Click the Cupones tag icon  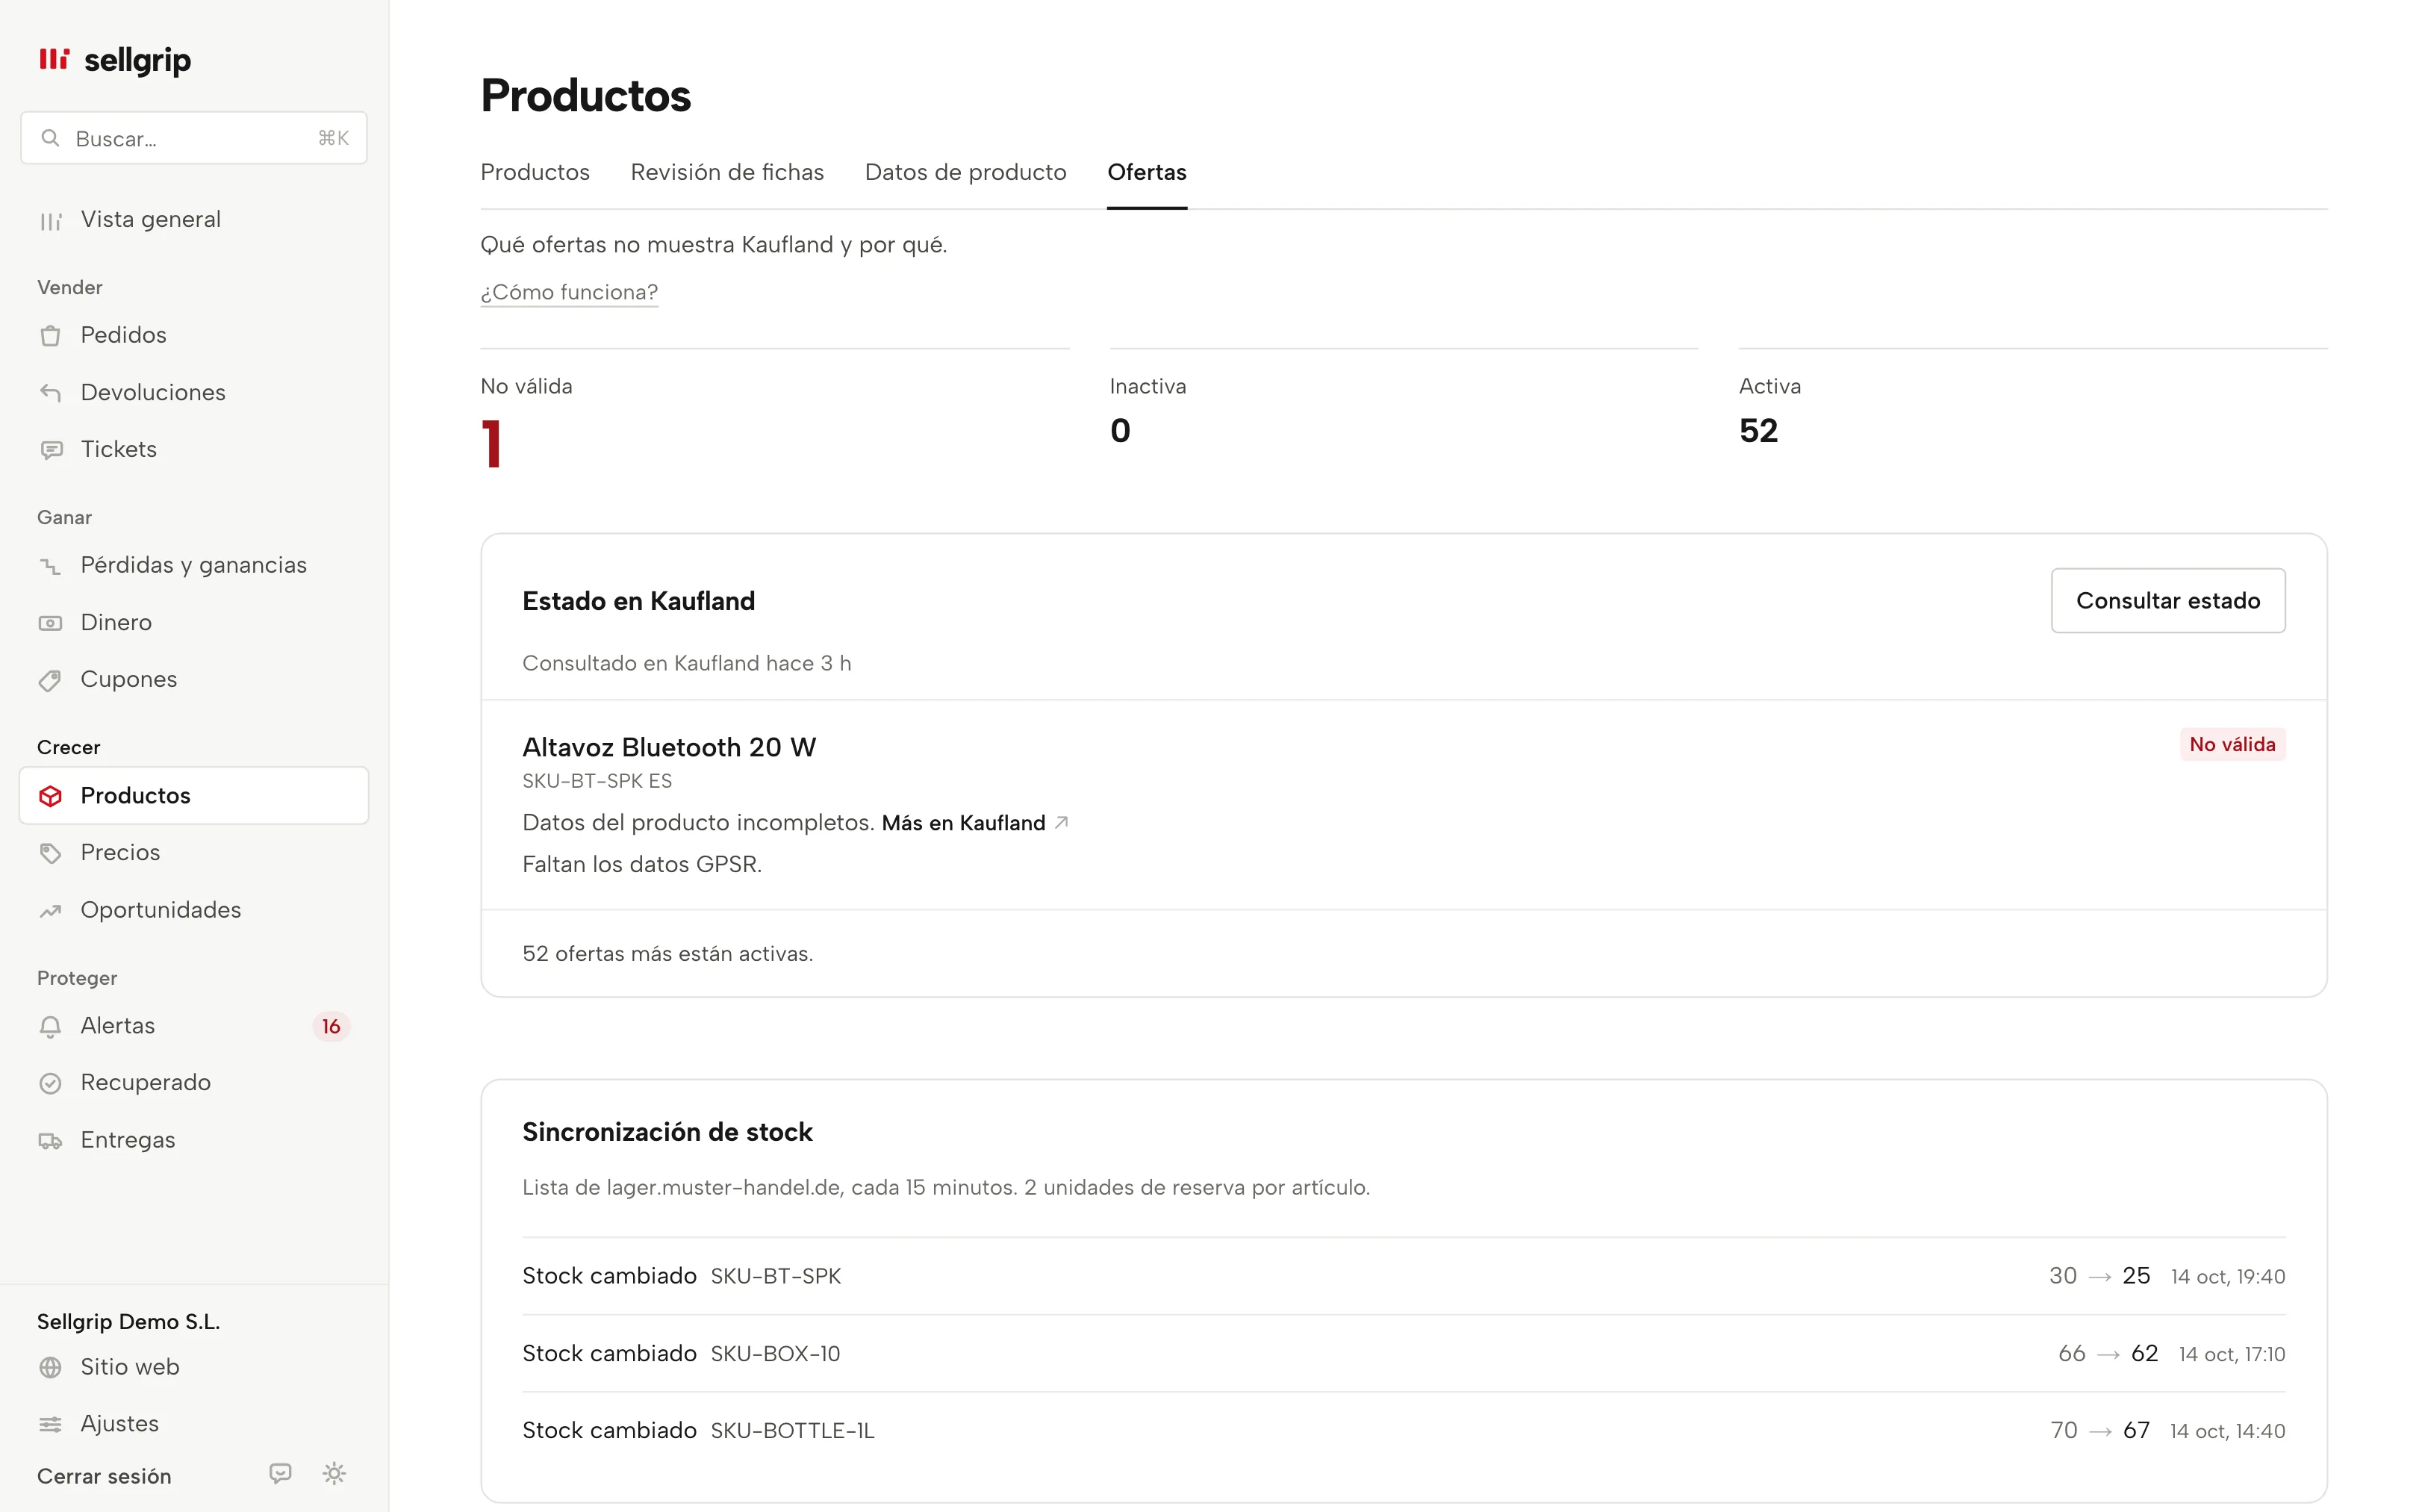50,680
